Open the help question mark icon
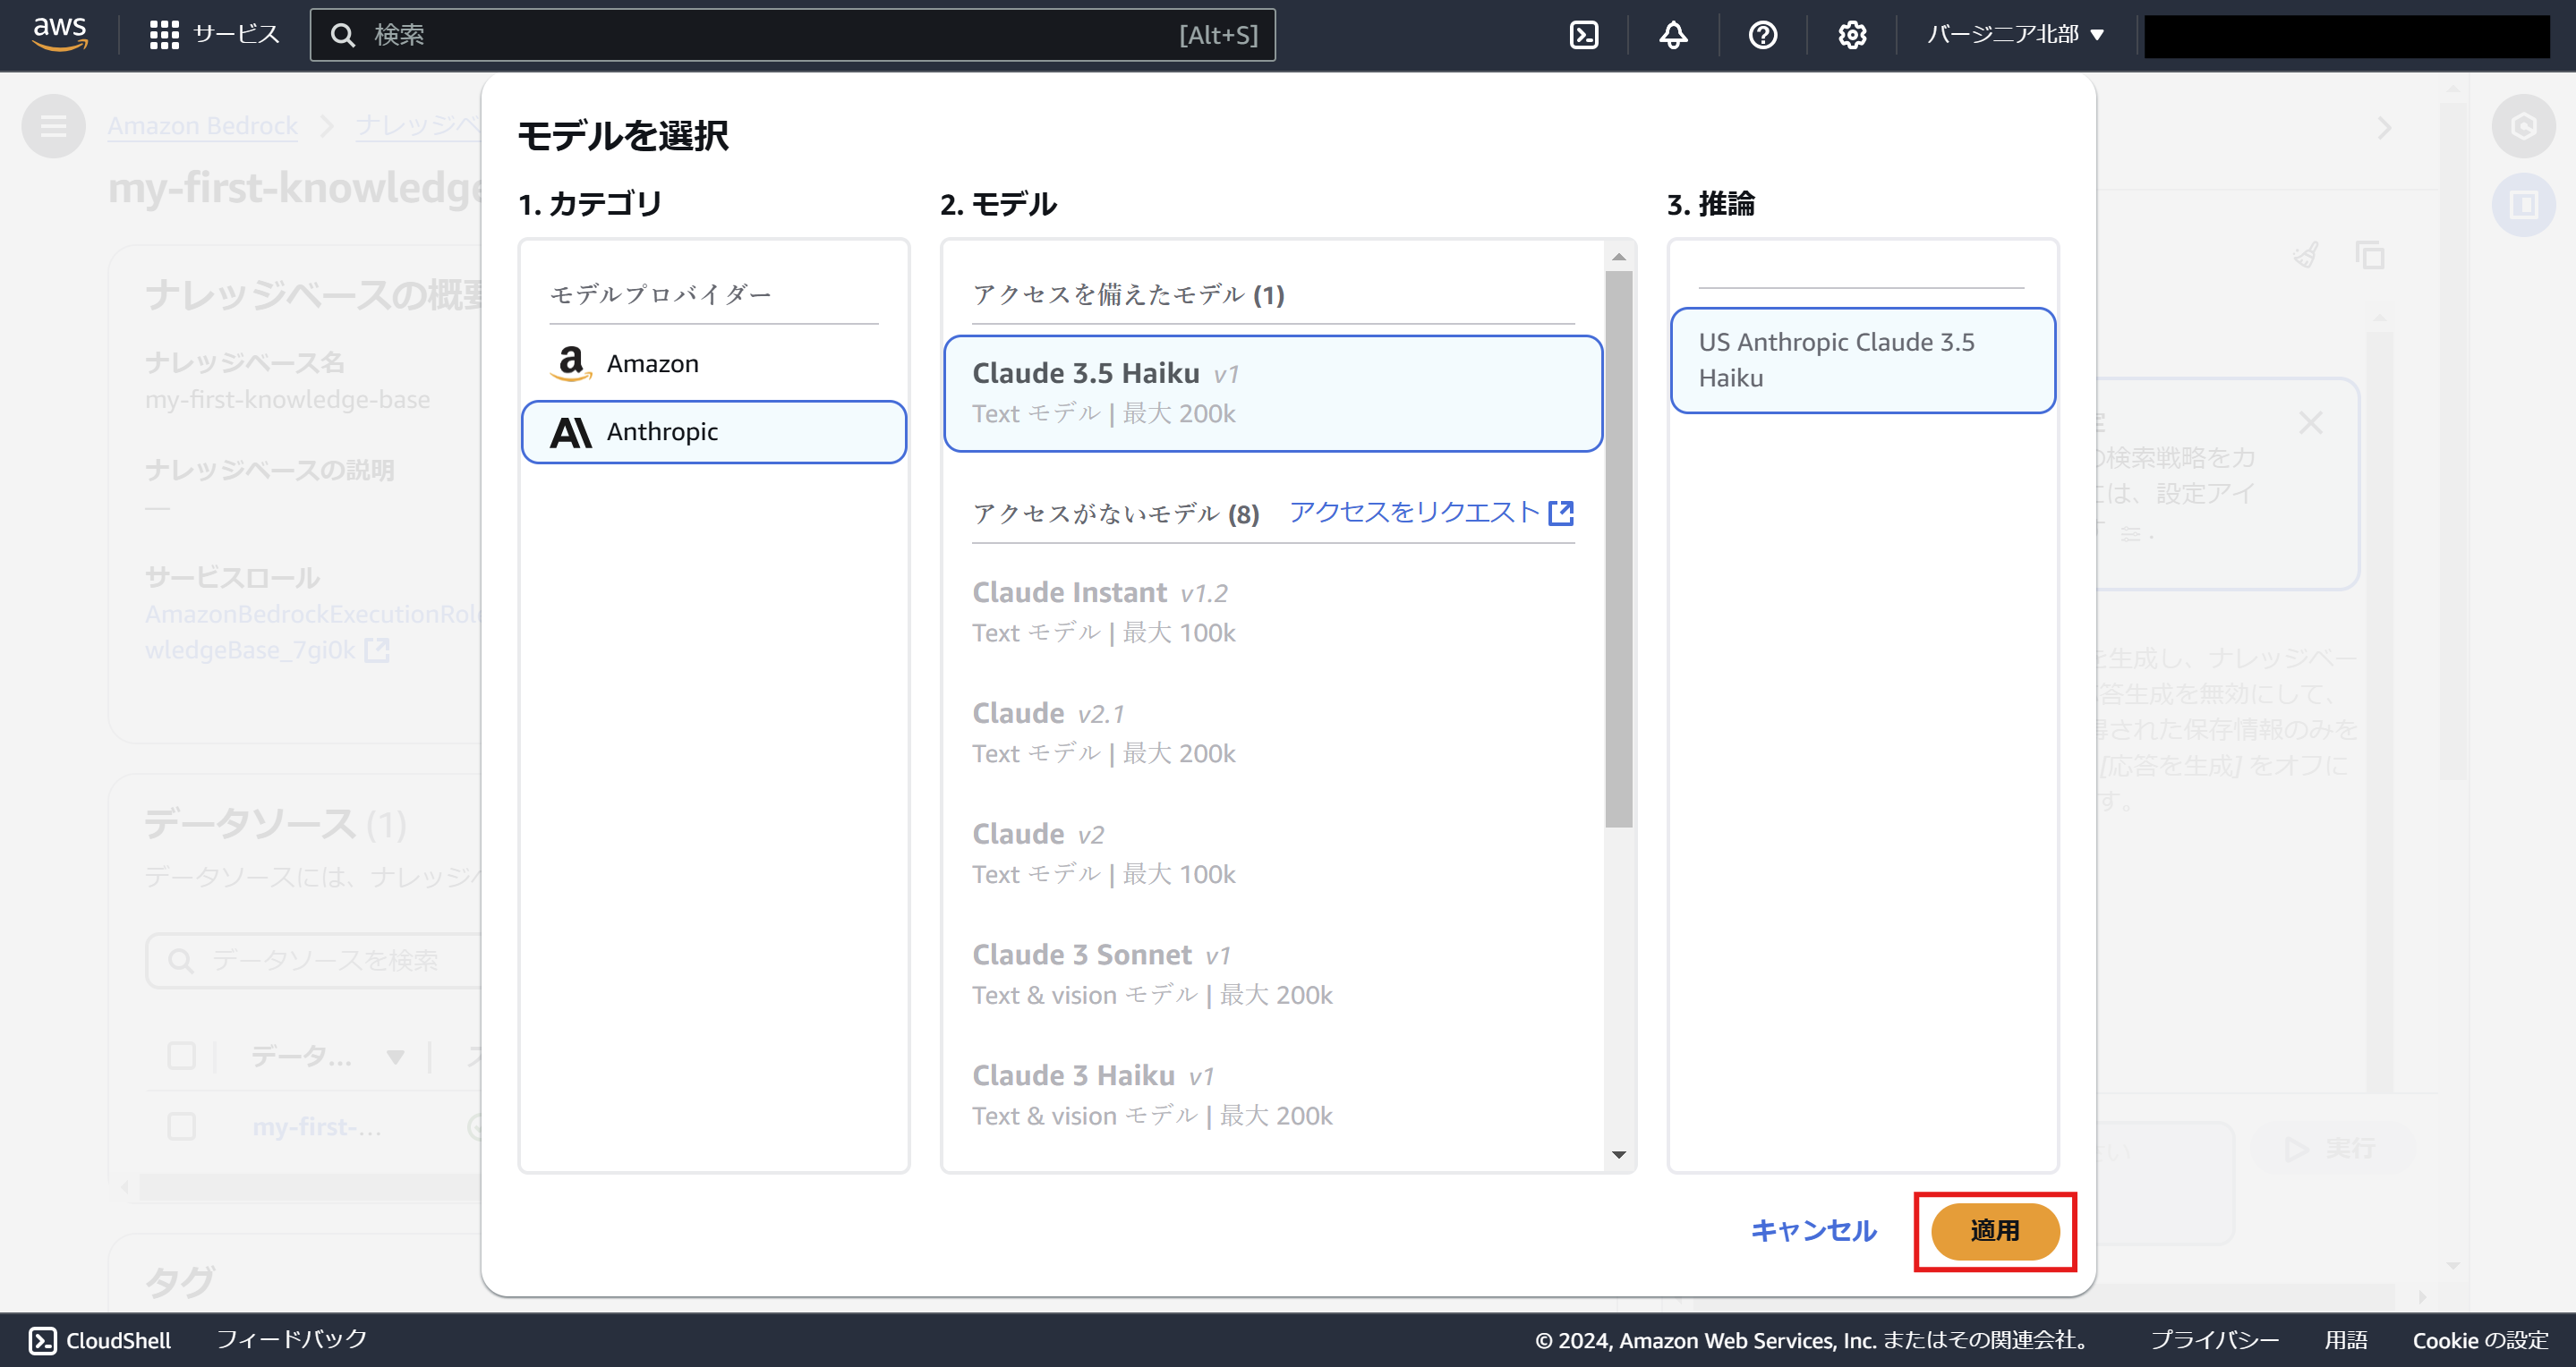The width and height of the screenshot is (2576, 1367). (1762, 35)
